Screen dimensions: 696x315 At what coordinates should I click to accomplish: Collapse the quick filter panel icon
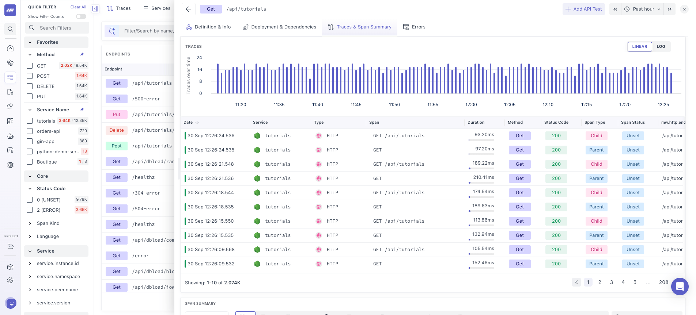[95, 8]
